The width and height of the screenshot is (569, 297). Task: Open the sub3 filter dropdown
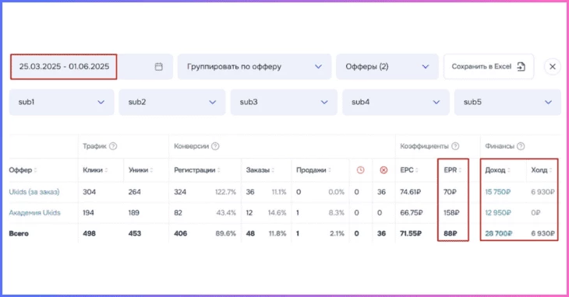(284, 102)
